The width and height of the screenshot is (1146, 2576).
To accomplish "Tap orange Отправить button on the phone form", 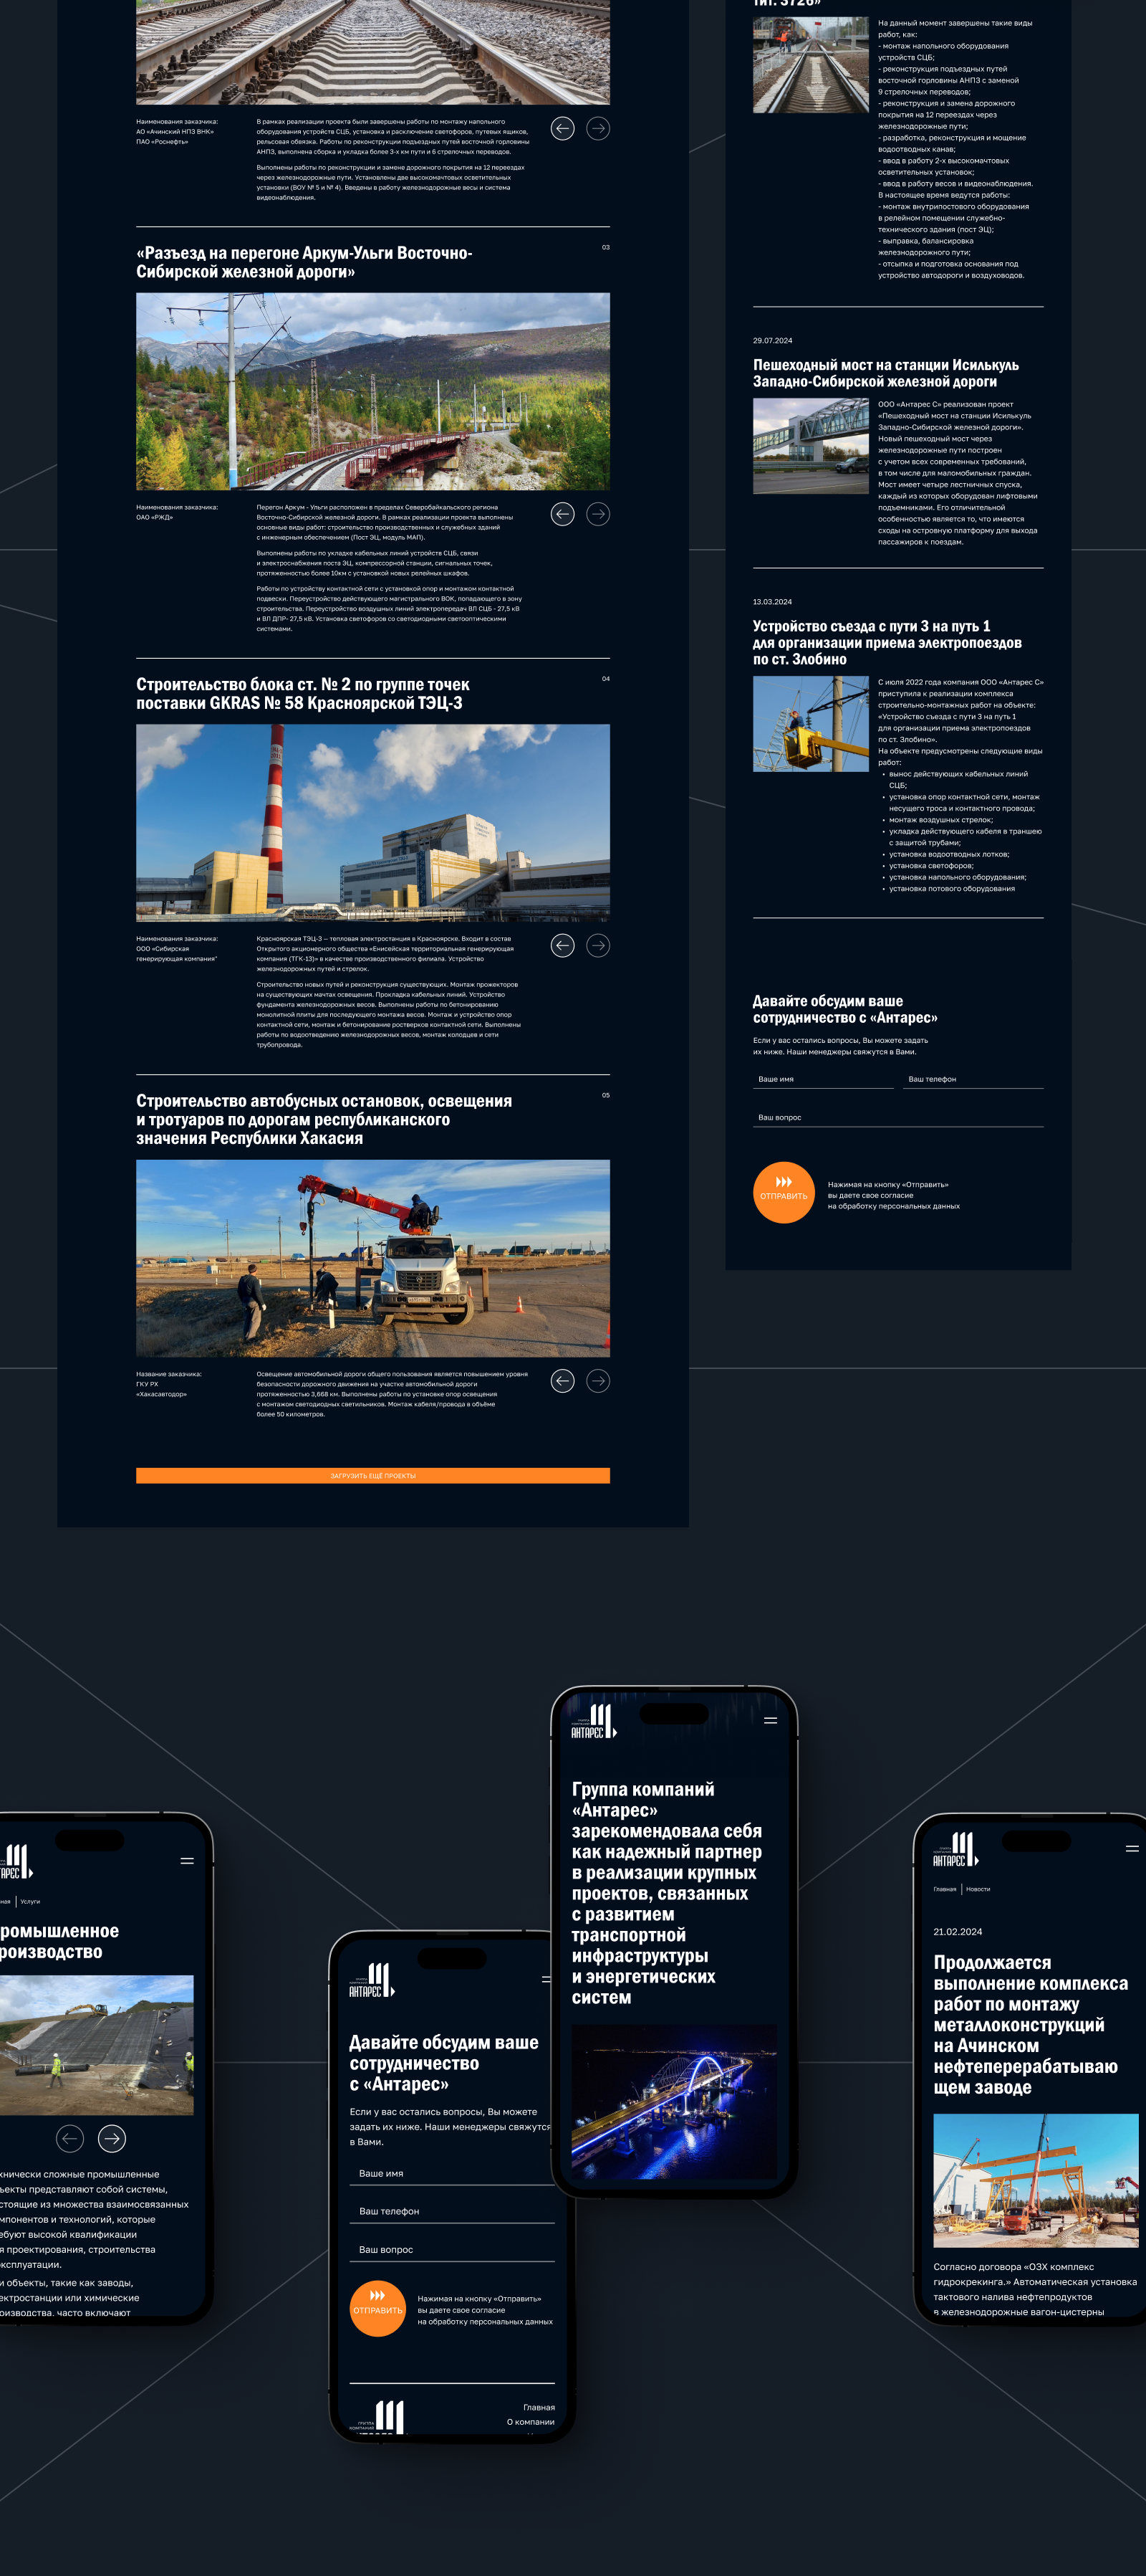I will (x=377, y=2309).
